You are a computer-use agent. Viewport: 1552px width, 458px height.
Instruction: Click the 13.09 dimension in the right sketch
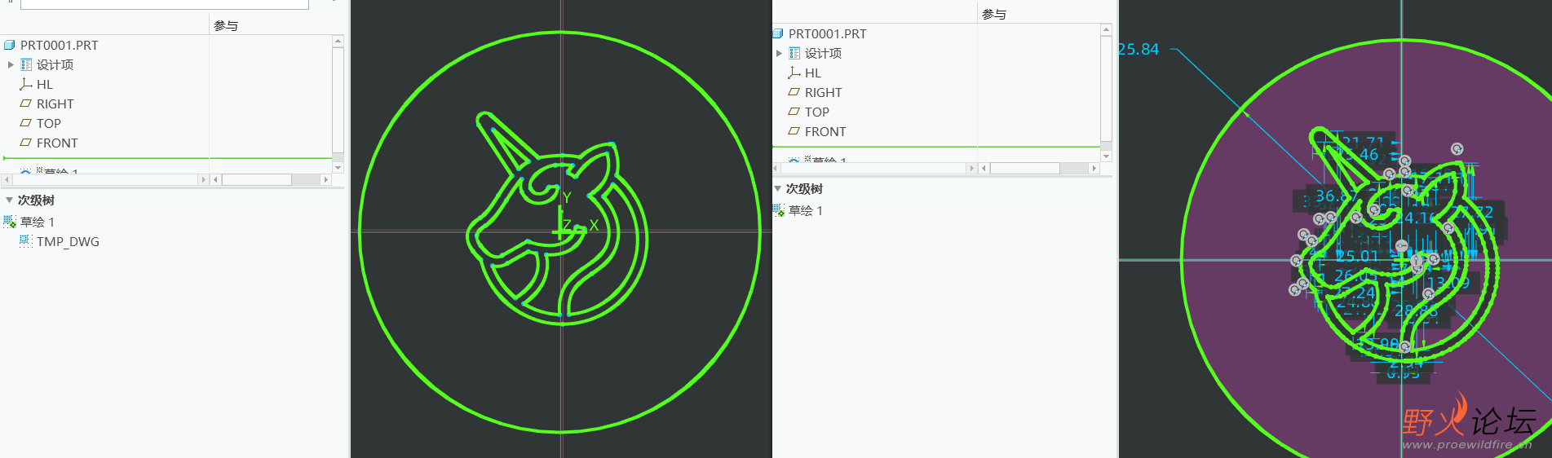point(1448,283)
